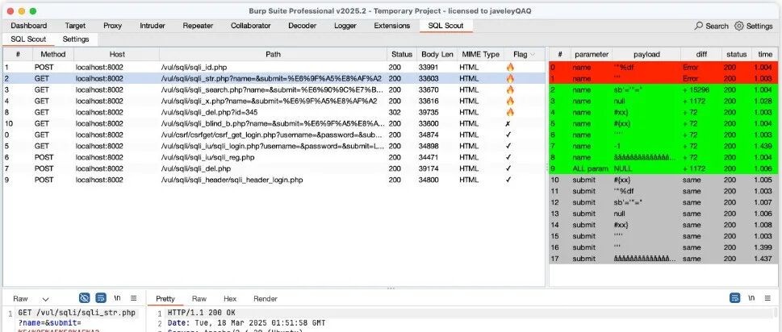This screenshot has height=332, width=782.
Task: Sort requests by Path column header
Action: [274, 54]
